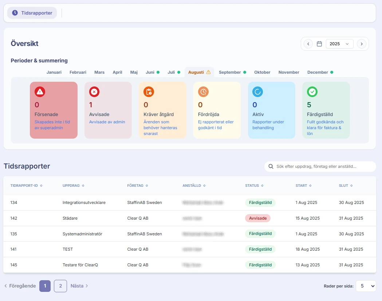Click Testare för ClearQ cell
The image size is (382, 301).
pos(80,265)
